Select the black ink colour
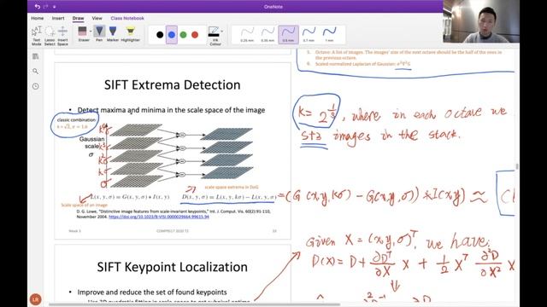This screenshot has width=547, height=307. (160, 34)
